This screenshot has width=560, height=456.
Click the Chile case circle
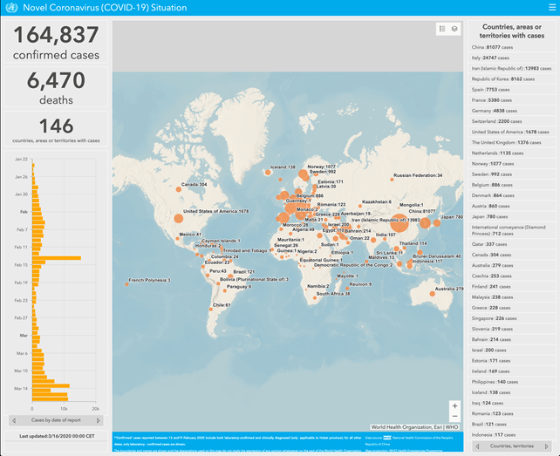[211, 310]
